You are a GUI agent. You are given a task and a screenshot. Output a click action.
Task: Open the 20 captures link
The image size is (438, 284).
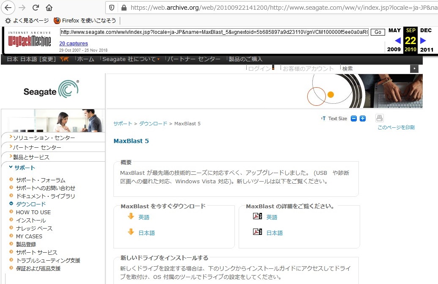click(x=74, y=43)
